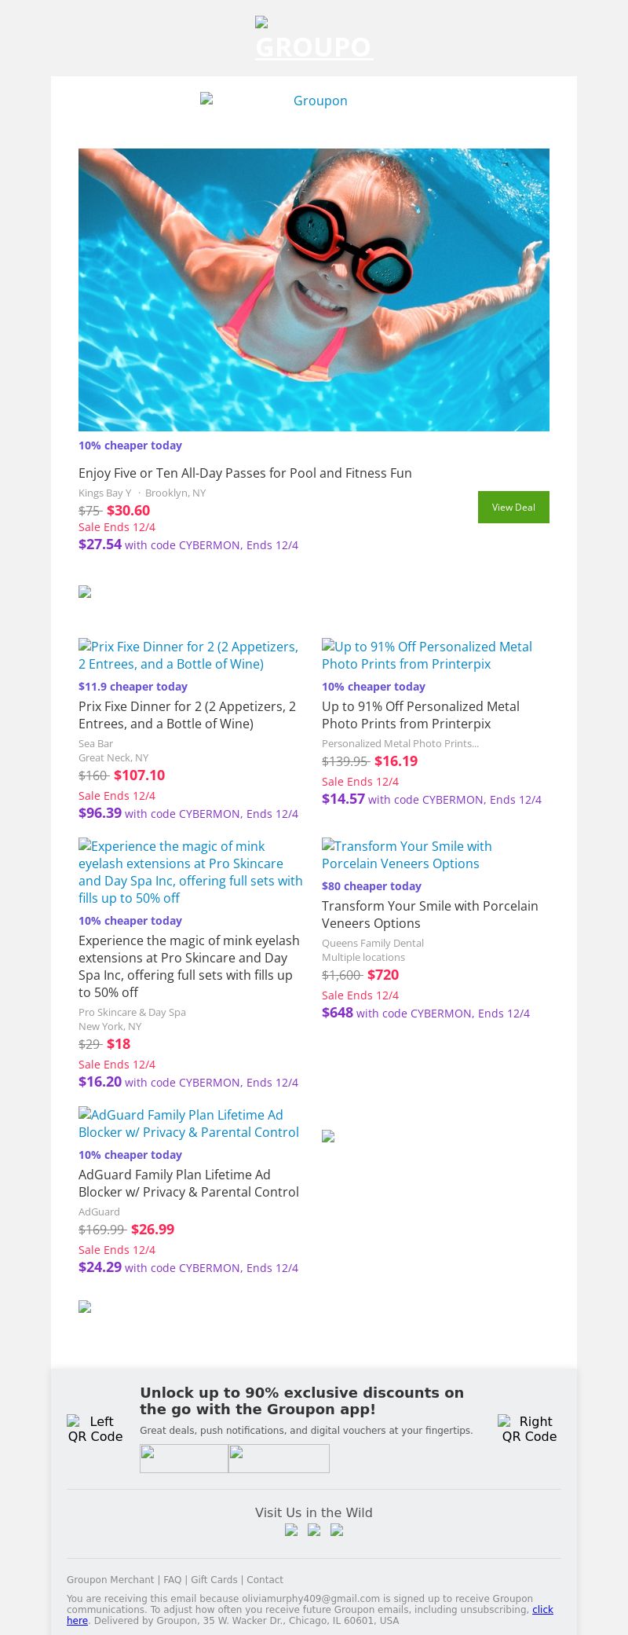The width and height of the screenshot is (628, 1635).
Task: Click the left app store badge
Action: click(x=184, y=1458)
